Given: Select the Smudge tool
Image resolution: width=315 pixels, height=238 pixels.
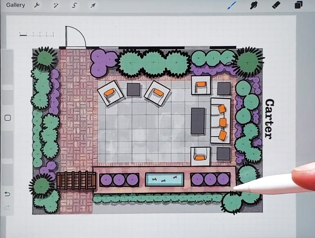Looking at the screenshot, I should pos(254,5).
